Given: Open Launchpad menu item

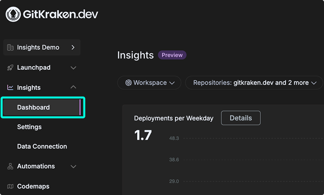Looking at the screenshot, I should tap(34, 68).
